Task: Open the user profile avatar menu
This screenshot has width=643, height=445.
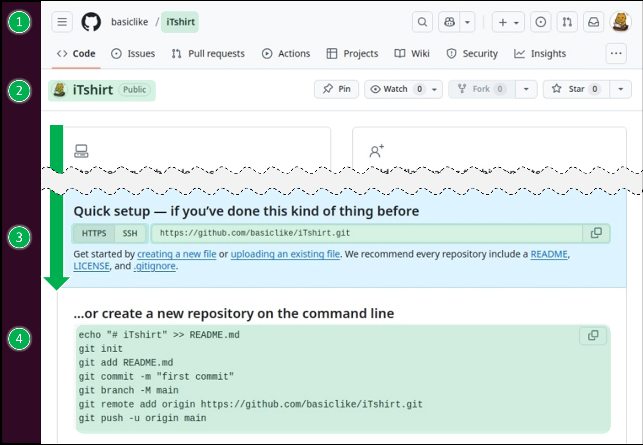Action: [x=621, y=22]
